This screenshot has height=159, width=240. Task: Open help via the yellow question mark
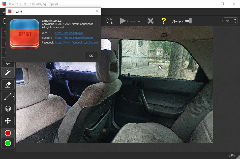click(164, 21)
